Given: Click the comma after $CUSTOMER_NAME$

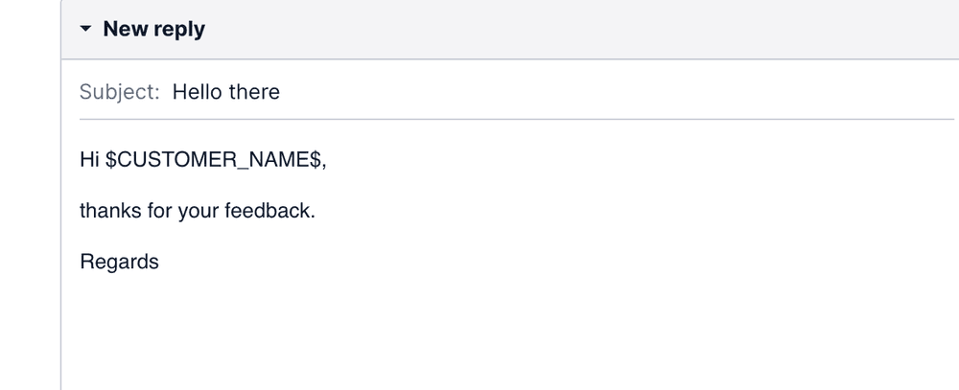Looking at the screenshot, I should tap(324, 163).
